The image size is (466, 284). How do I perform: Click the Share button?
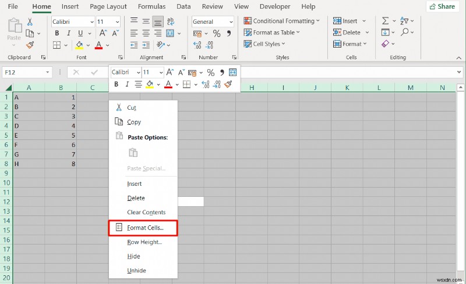442,6
